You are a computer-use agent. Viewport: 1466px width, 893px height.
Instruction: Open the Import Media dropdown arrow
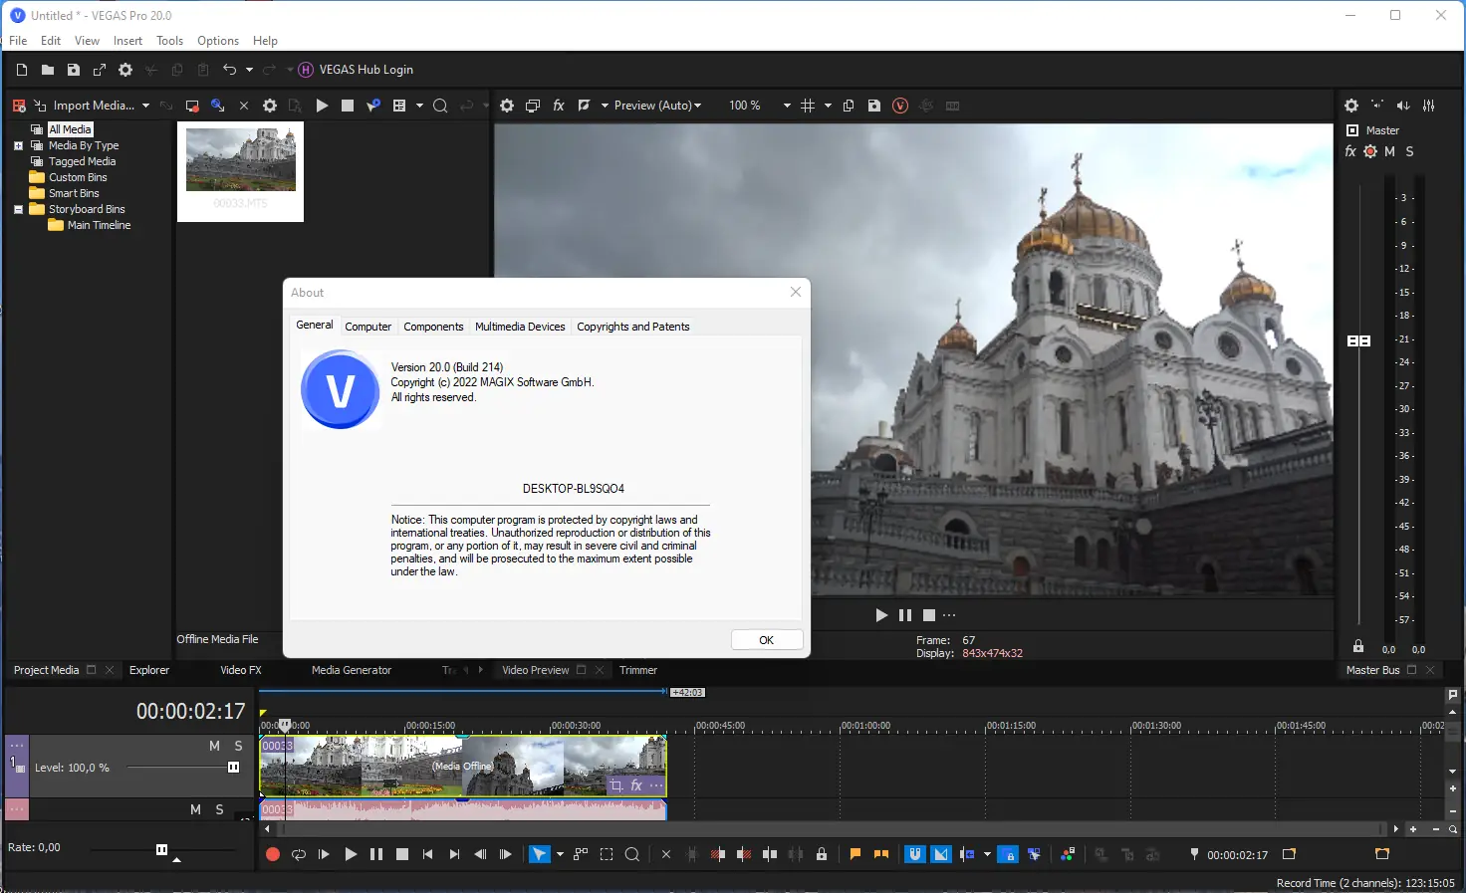145,106
